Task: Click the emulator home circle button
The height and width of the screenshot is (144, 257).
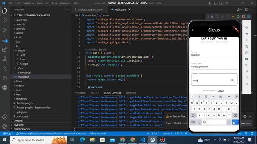Action: pyautogui.click(x=247, y=78)
